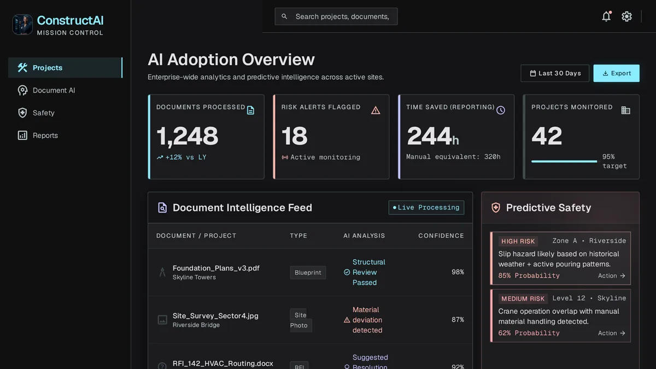Click the Site Photo type tag
Image resolution: width=656 pixels, height=369 pixels.
coord(301,320)
